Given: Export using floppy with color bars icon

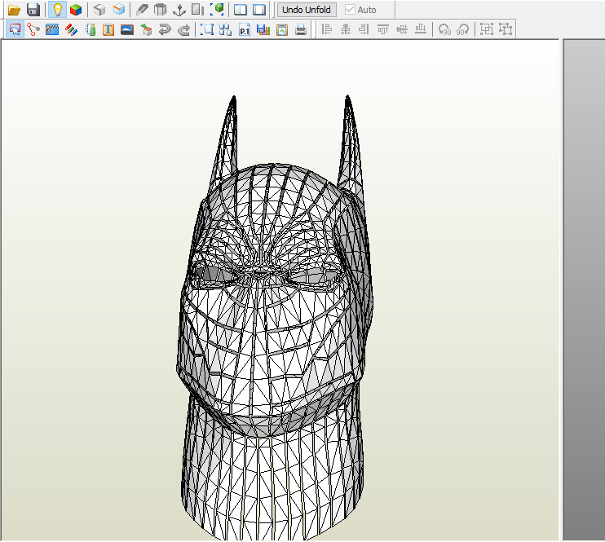Looking at the screenshot, I should click(x=263, y=29).
